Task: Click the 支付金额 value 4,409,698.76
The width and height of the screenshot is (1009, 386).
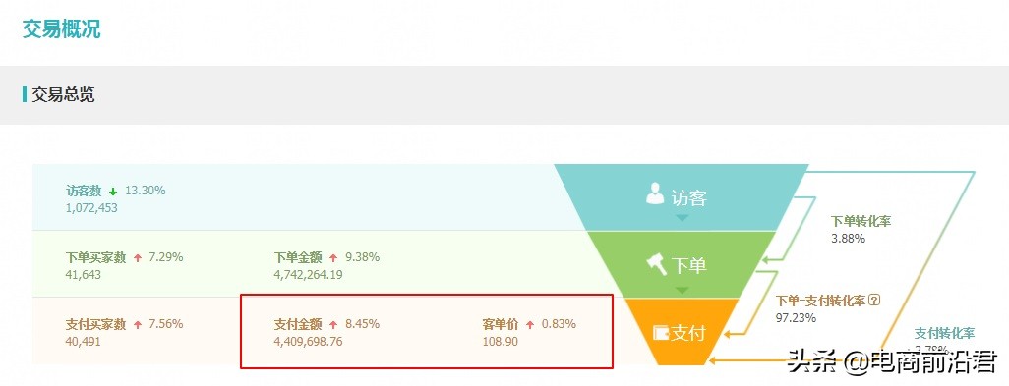Action: pos(308,342)
